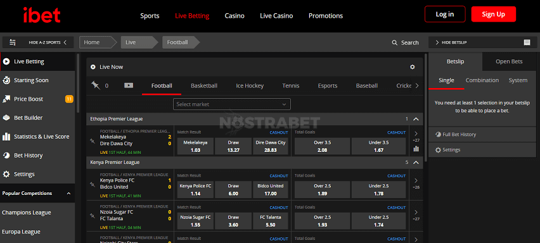Click the Full Bet History icon

pos(438,135)
